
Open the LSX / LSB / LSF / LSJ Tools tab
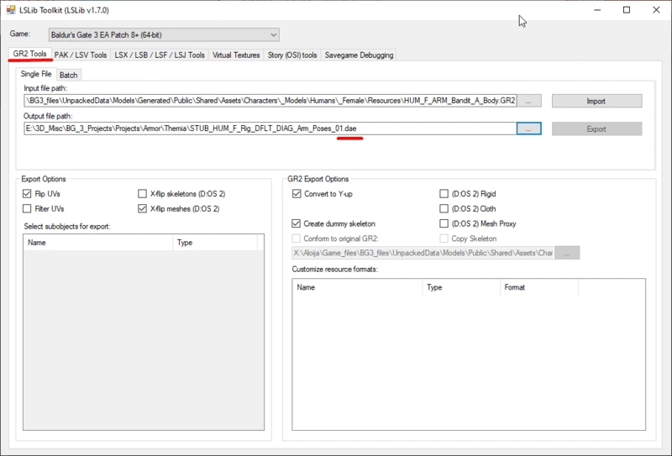(x=160, y=55)
